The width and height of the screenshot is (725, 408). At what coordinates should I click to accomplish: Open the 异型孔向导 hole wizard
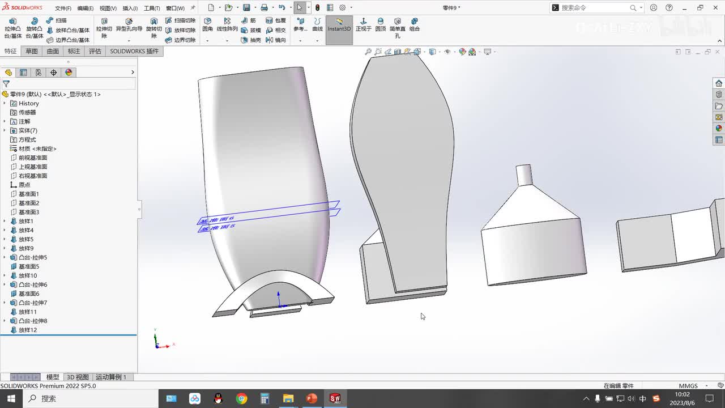tap(129, 25)
